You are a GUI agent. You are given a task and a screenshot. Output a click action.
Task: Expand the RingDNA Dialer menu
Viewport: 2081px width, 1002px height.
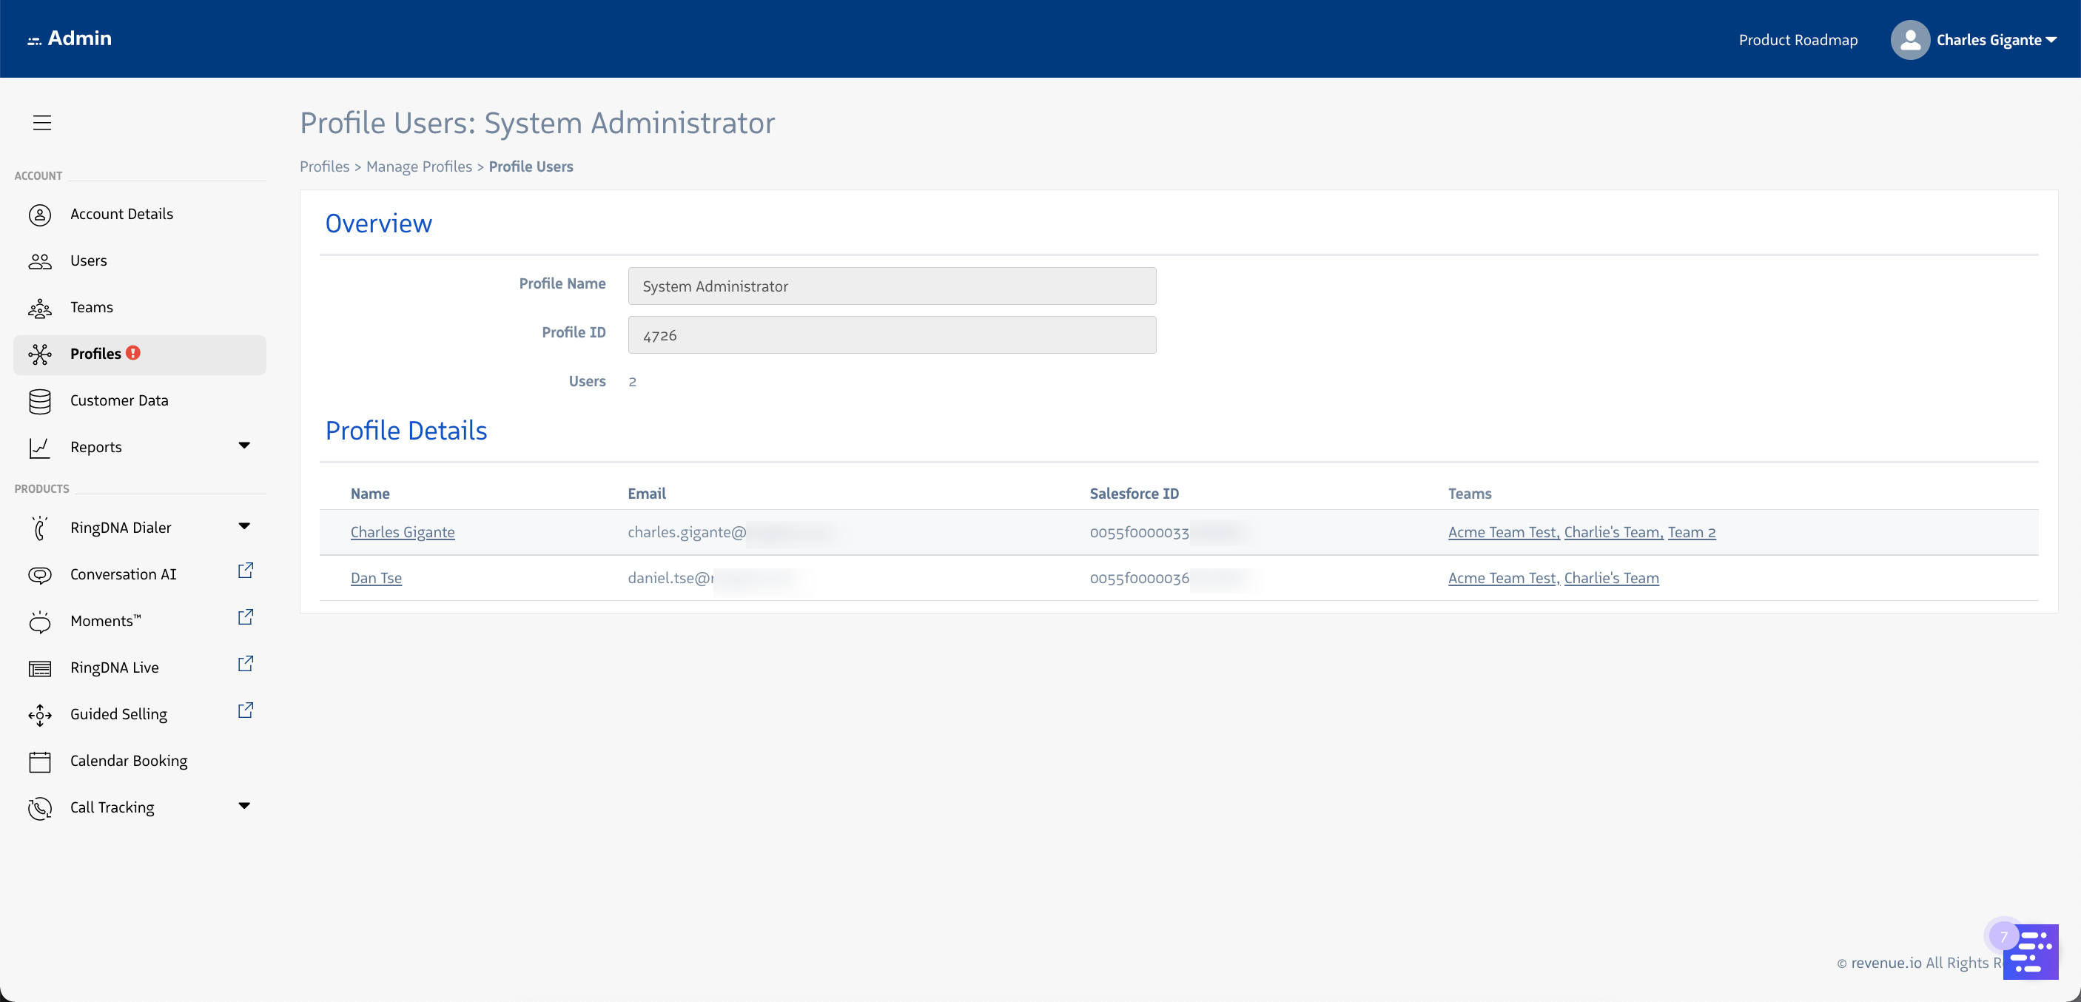point(244,525)
